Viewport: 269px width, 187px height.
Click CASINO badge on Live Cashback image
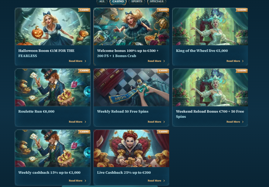point(163,132)
